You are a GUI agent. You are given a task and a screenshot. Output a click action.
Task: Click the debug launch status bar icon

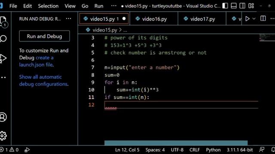27,150
